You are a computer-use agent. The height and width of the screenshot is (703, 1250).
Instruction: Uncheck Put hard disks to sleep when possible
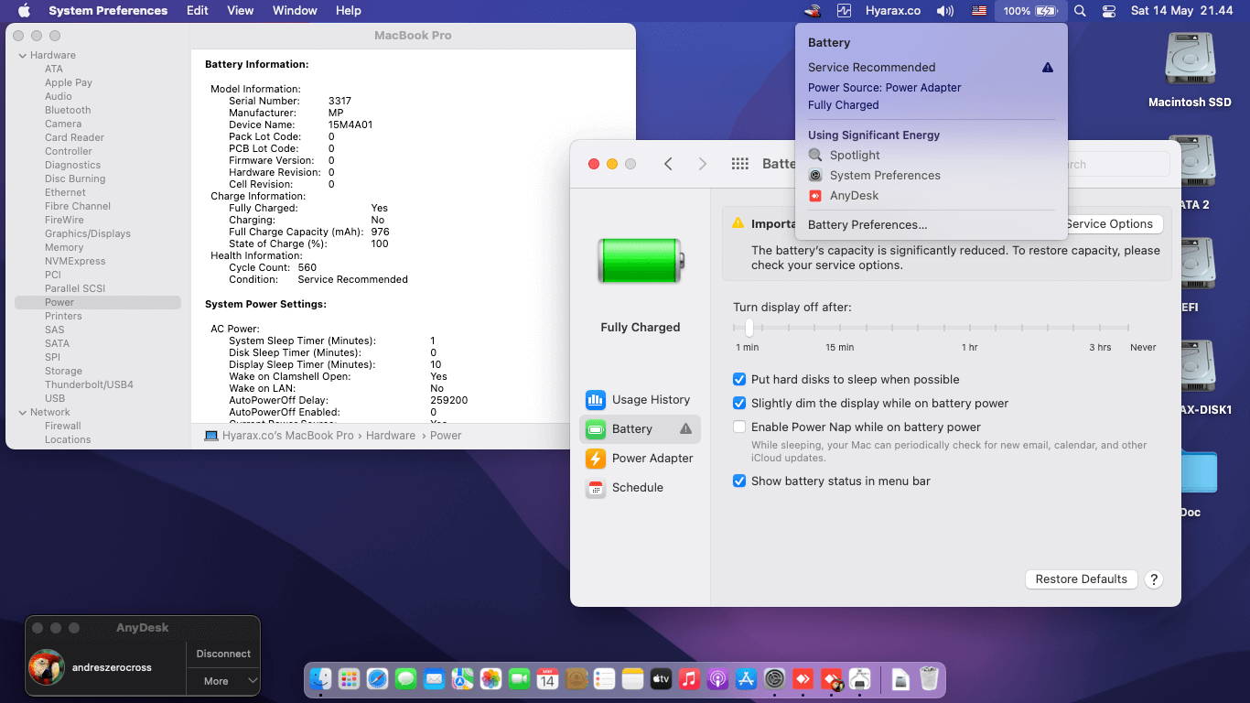(x=739, y=380)
